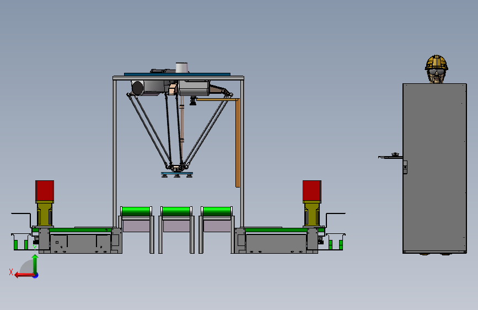The image size is (478, 310).
Task: Click the green Y axis arrow of triad
Action: (x=35, y=264)
